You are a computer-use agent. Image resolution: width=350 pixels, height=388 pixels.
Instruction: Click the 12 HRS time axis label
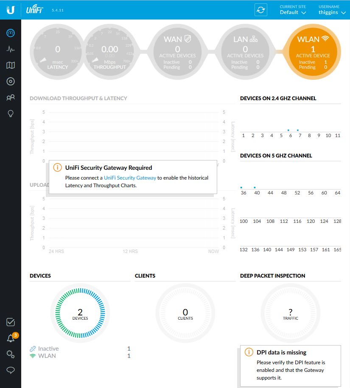[x=130, y=251]
